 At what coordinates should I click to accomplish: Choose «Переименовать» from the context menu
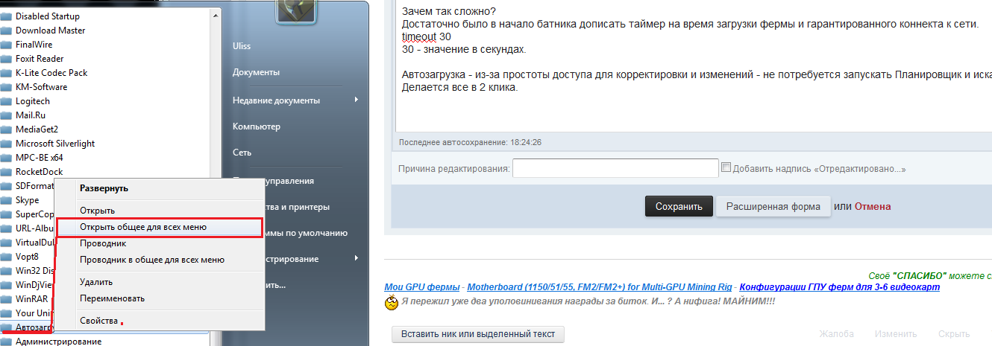pyautogui.click(x=112, y=298)
